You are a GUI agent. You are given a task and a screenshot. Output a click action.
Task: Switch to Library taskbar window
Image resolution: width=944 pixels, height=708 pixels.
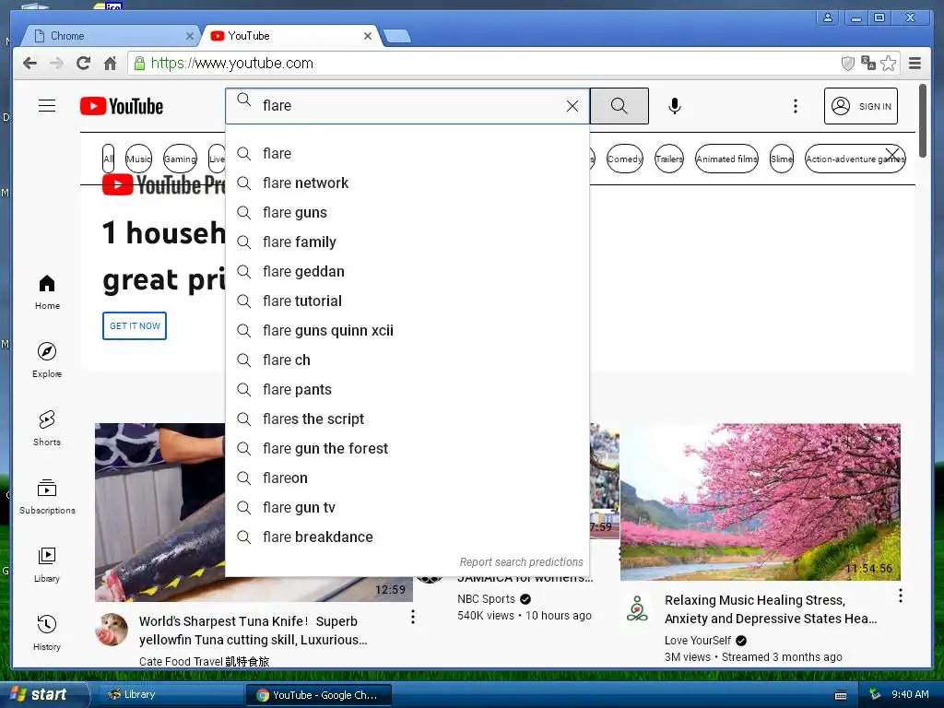coord(169,695)
